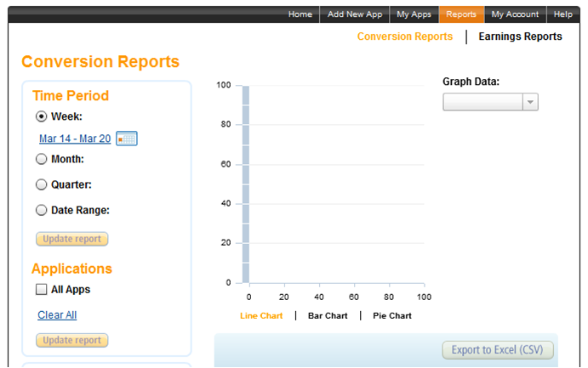The height and width of the screenshot is (368, 588).
Task: Open the week calendar picker icon
Action: pyautogui.click(x=127, y=139)
